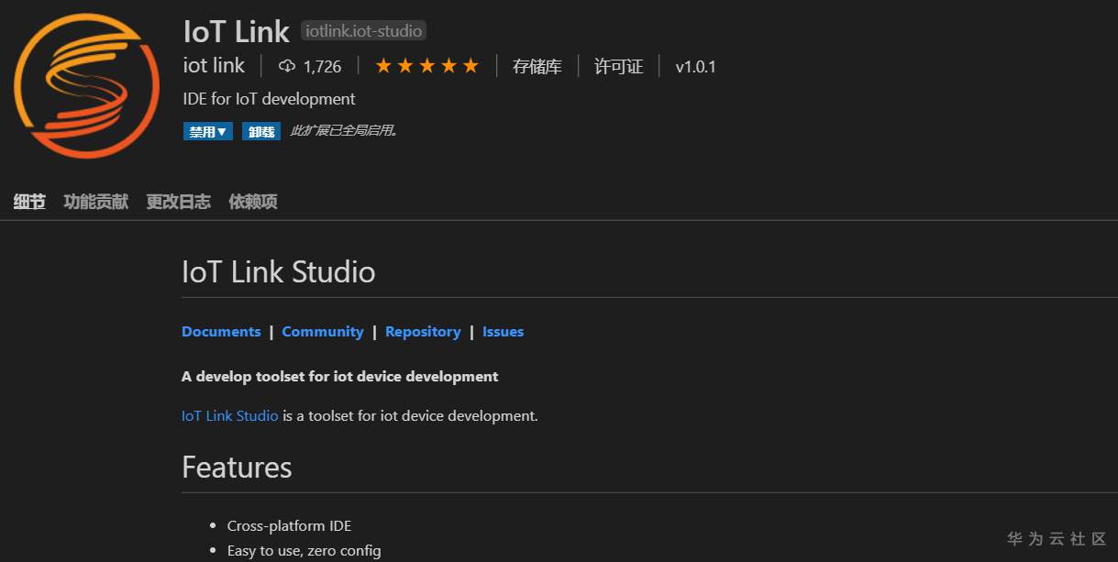Open the Community link
1118x562 pixels.
(322, 332)
